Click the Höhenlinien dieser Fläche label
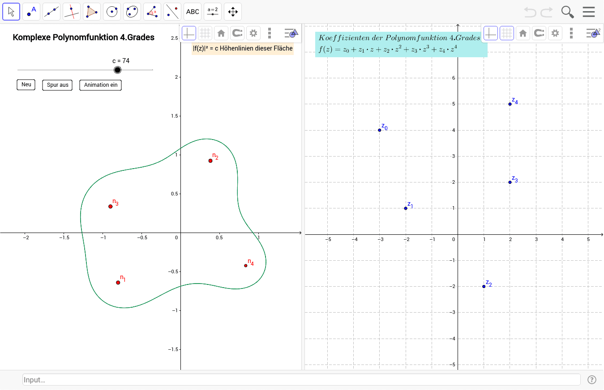The height and width of the screenshot is (390, 604). (243, 48)
